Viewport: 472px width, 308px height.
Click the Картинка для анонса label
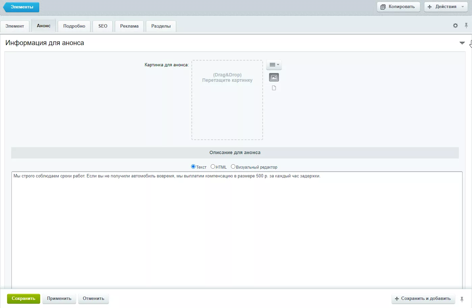tap(167, 65)
